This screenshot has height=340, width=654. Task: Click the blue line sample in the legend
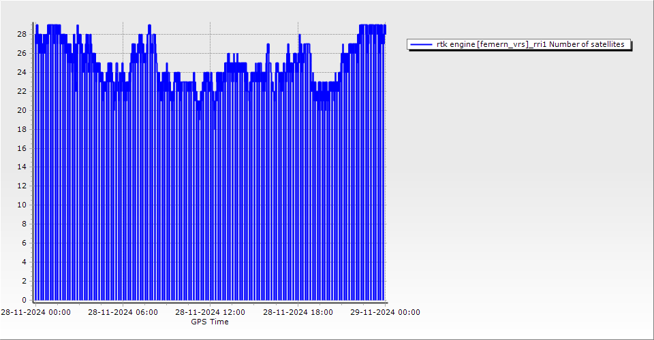click(422, 44)
